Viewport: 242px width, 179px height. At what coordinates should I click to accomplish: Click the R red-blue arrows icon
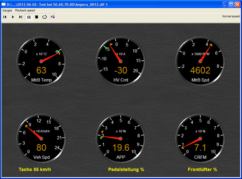coord(53,17)
